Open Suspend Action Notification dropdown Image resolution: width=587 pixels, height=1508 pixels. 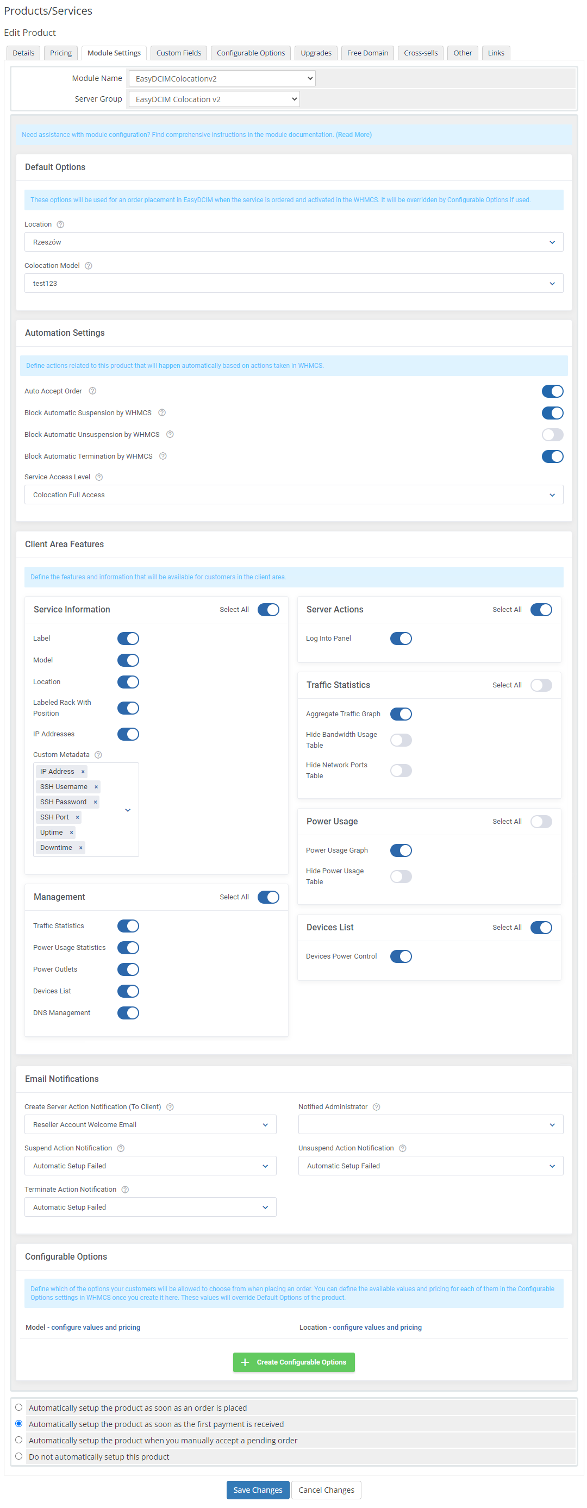point(151,1166)
